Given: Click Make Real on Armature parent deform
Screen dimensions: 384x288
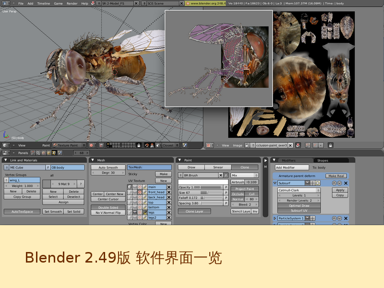Looking at the screenshot, I should click(336, 176).
